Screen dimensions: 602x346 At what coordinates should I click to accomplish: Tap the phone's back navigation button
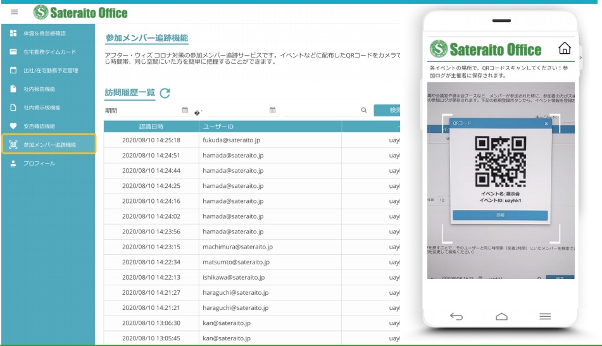click(456, 316)
